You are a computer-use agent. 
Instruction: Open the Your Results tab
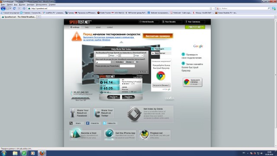click(x=172, y=22)
